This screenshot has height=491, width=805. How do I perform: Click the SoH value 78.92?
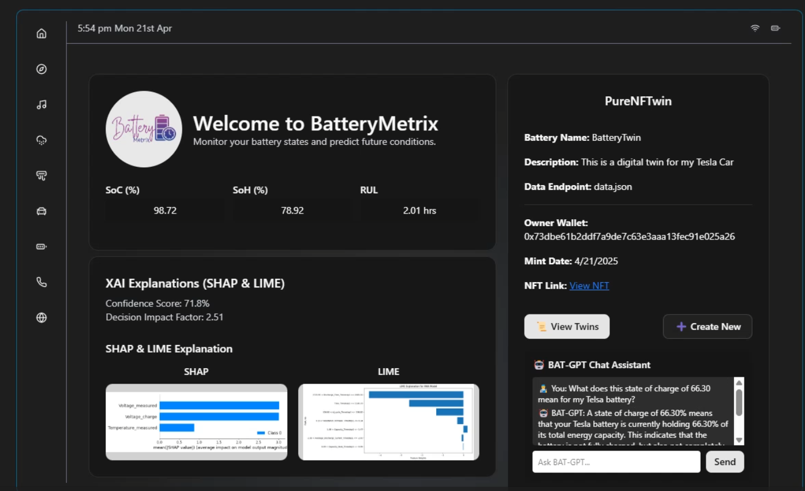(x=293, y=211)
